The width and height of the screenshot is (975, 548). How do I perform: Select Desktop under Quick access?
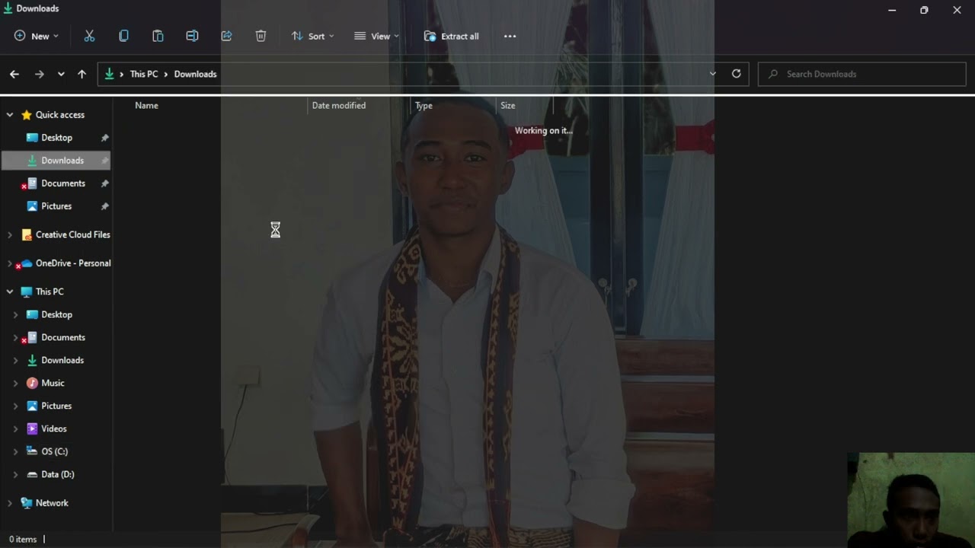[x=56, y=138]
